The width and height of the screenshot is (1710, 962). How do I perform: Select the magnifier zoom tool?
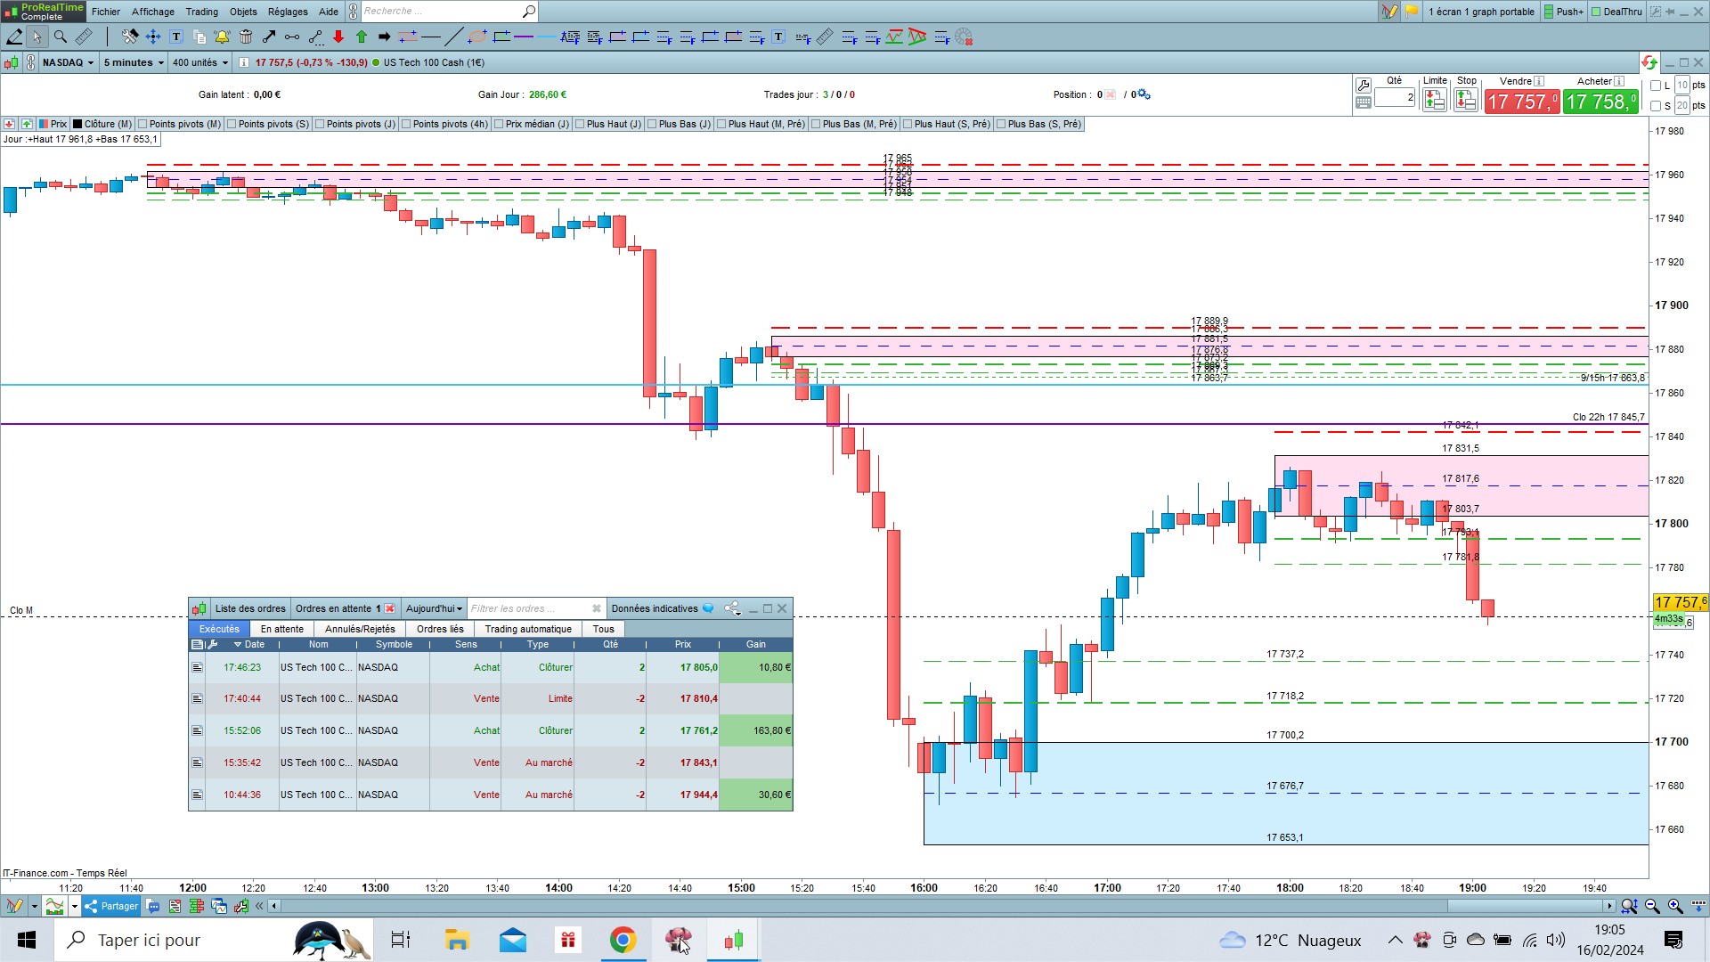60,37
